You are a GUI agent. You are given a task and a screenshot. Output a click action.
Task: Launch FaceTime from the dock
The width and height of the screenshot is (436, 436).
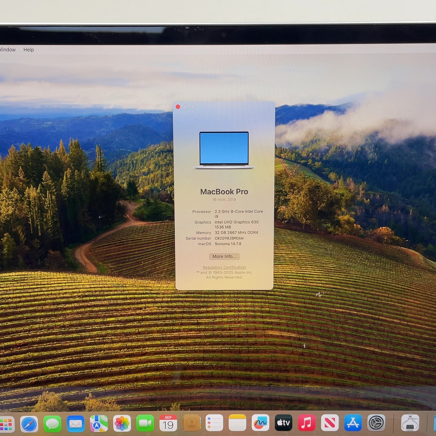click(x=145, y=424)
